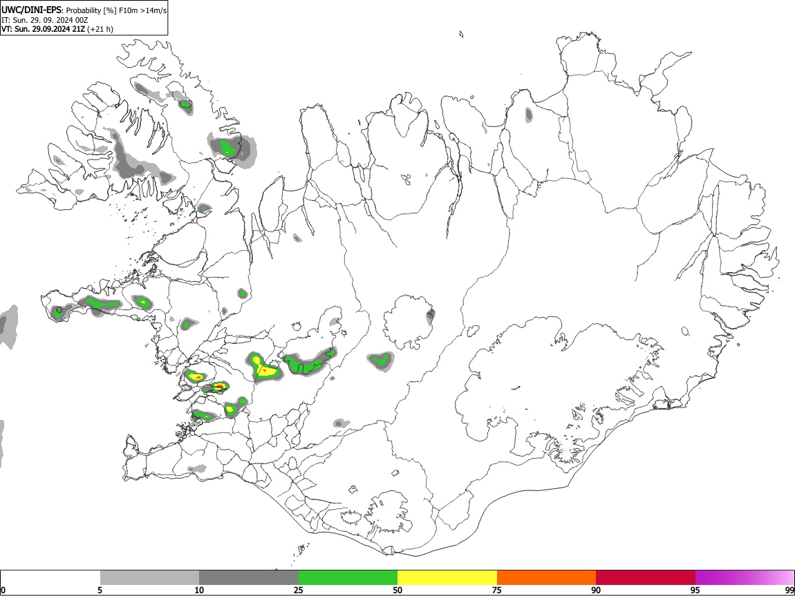The height and width of the screenshot is (596, 795).
Task: Click legend tick label '75'
Action: point(497,590)
